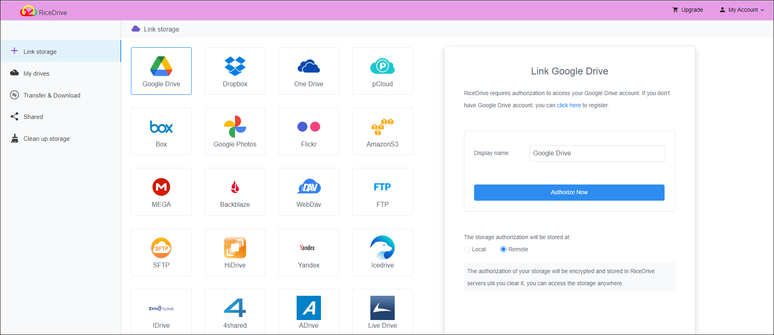Click the 'Link Google Drive' heading
This screenshot has width=774, height=335.
570,71
